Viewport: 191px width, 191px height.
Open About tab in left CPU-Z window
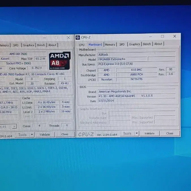(52, 45)
